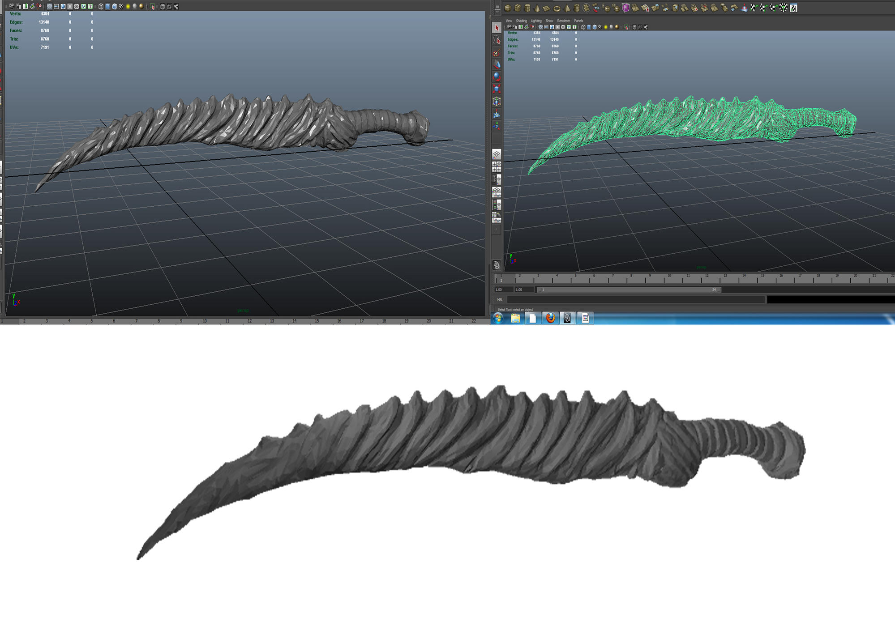Toggle isolate select in left viewport toolbar
The image size is (895, 626).
pos(152,6)
